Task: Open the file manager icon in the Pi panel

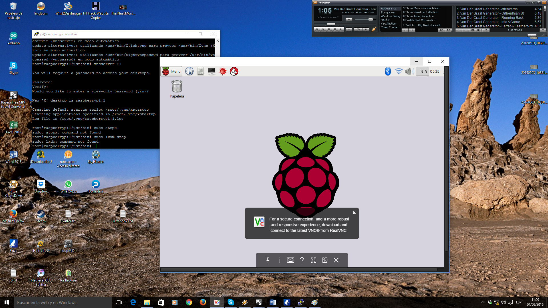Action: 201,71
